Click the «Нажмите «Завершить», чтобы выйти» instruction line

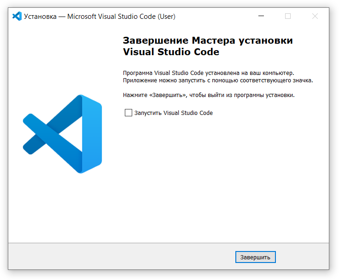208,95
